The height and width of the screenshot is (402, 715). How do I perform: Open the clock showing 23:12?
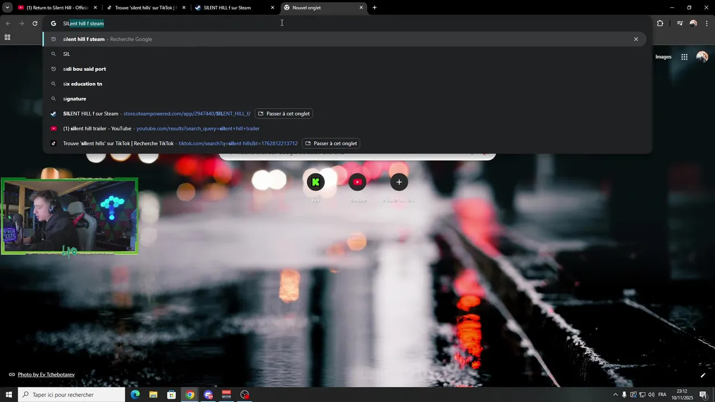coord(681,395)
